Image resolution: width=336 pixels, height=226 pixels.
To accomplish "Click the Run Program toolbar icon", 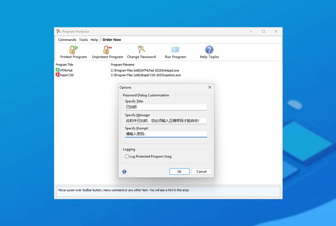I will [x=175, y=50].
